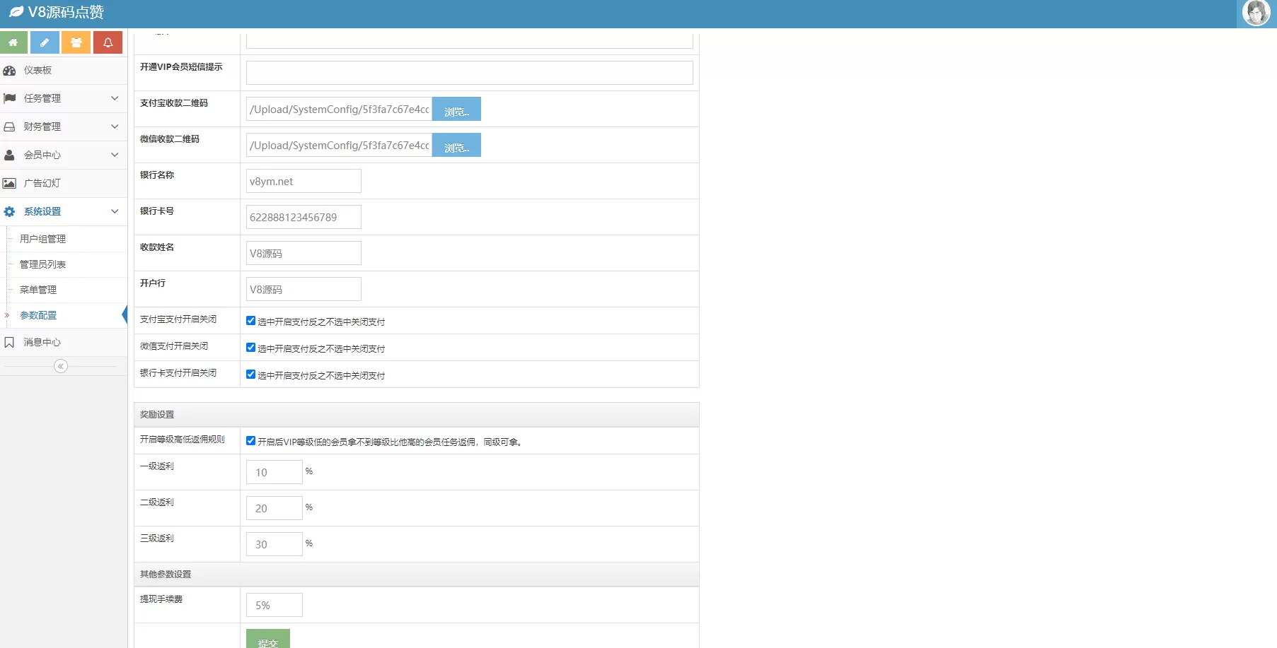Toggle the 微信支付开启关闭 checkbox

[x=250, y=348]
